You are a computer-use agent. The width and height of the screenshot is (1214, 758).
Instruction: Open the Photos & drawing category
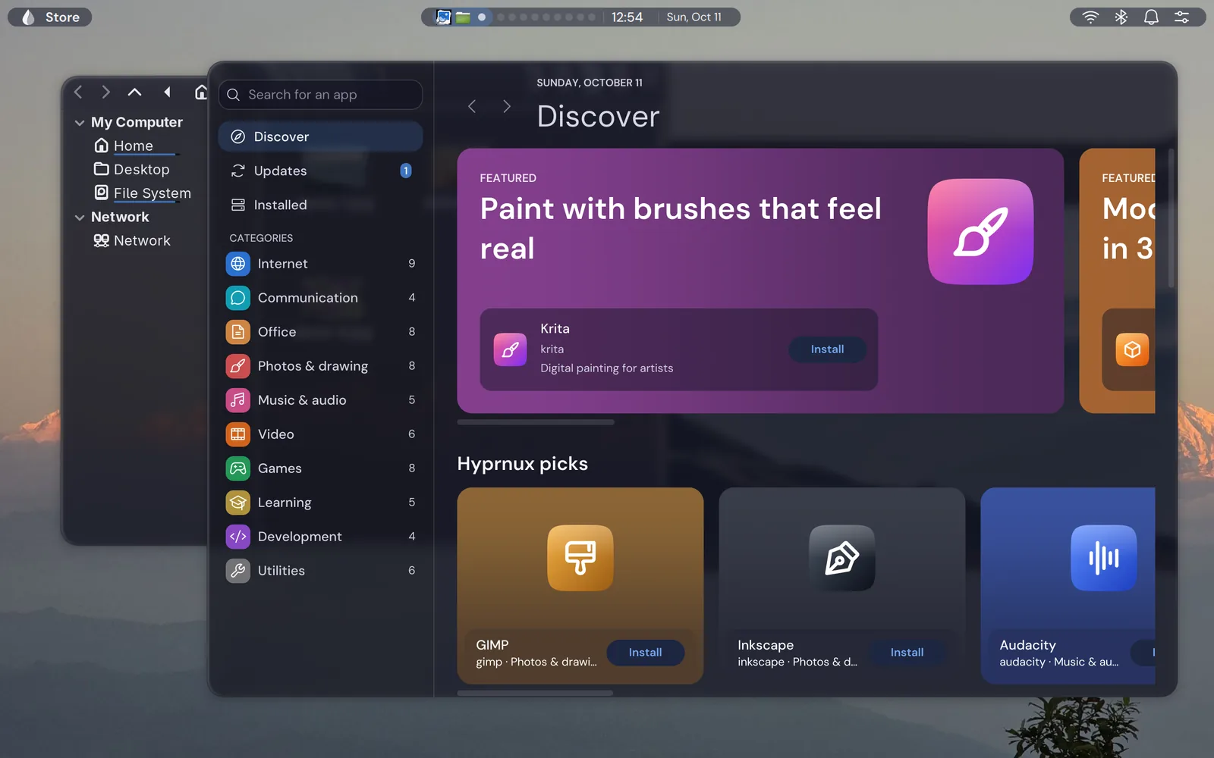(320, 366)
